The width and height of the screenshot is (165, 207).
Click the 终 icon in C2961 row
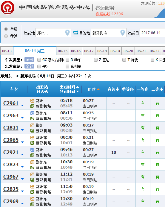[x=32, y=106]
